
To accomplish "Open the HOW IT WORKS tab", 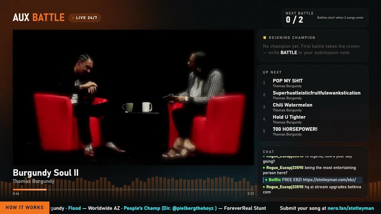I will 25,207.
